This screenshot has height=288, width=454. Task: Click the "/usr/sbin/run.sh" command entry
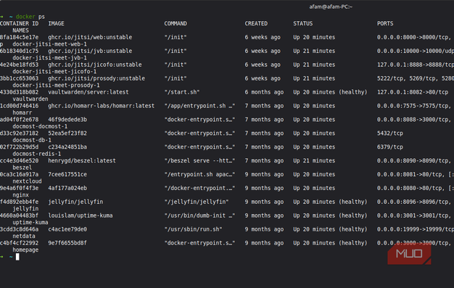coord(193,229)
